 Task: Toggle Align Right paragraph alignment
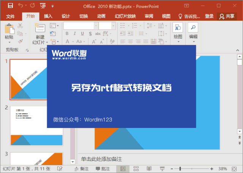(x=138, y=41)
